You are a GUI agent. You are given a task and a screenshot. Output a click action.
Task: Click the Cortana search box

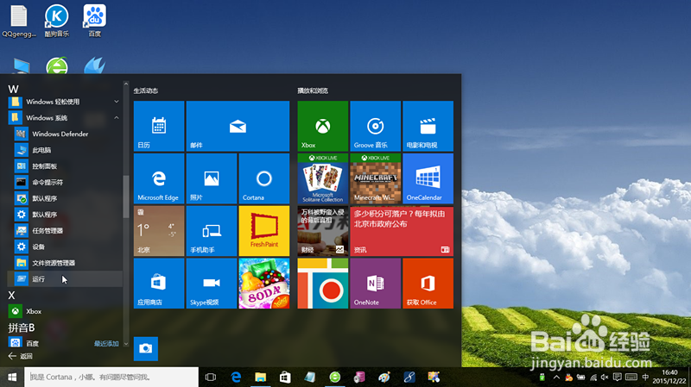(111, 377)
